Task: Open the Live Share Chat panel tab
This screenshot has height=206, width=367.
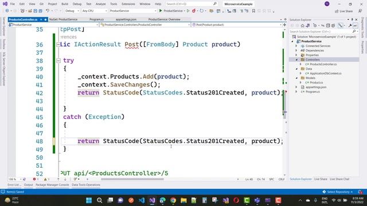Action: (x=339, y=179)
